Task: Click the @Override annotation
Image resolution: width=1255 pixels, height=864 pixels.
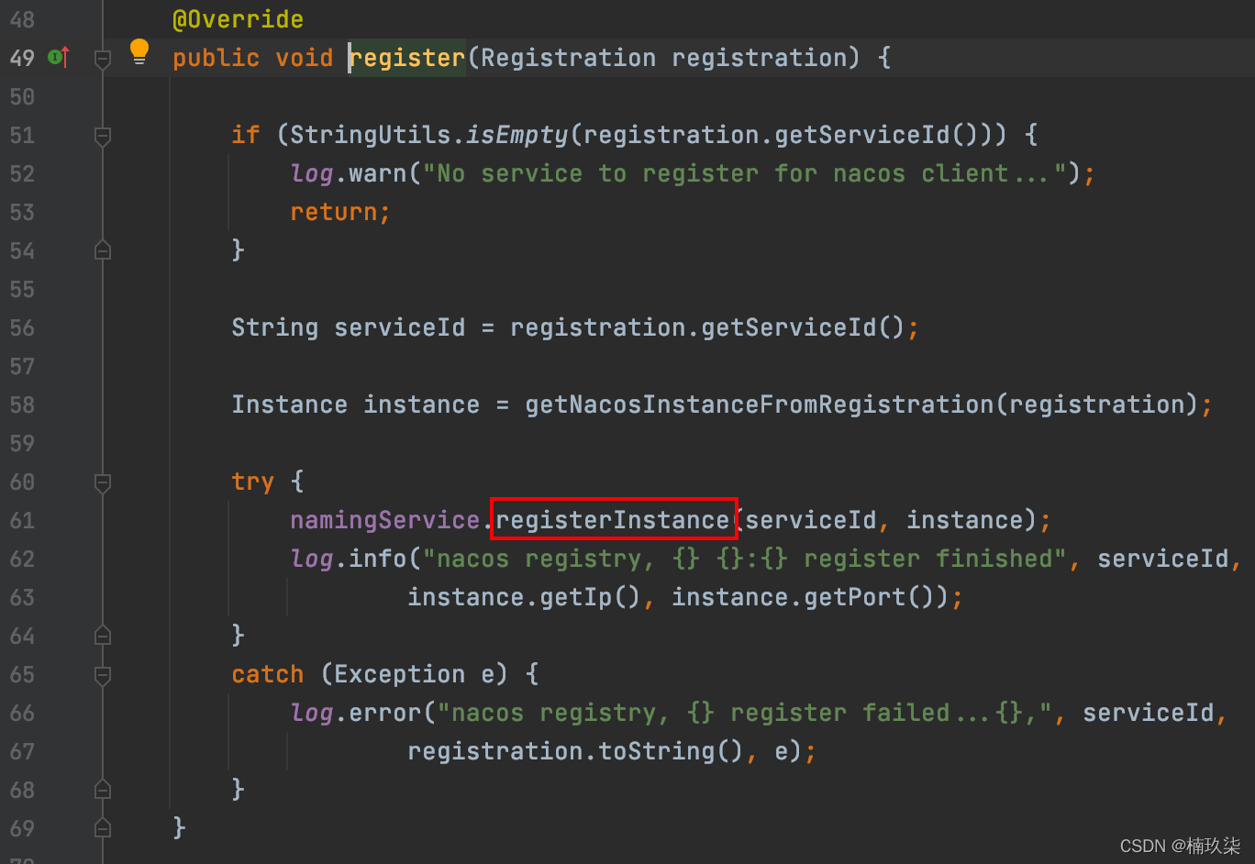Action: tap(239, 19)
